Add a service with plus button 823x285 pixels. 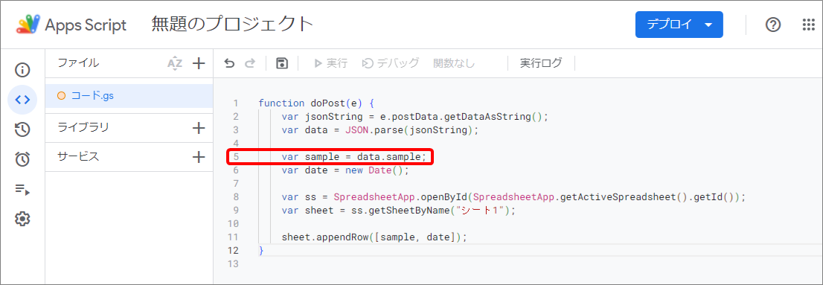[x=199, y=156]
